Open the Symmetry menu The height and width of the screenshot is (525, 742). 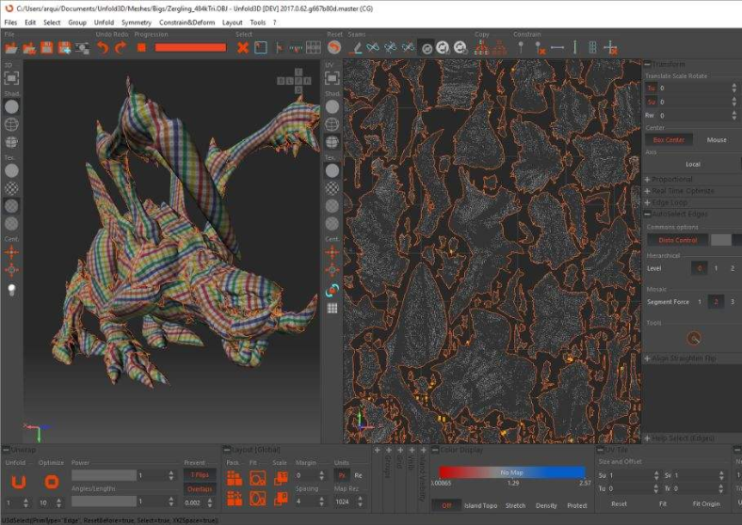point(137,23)
